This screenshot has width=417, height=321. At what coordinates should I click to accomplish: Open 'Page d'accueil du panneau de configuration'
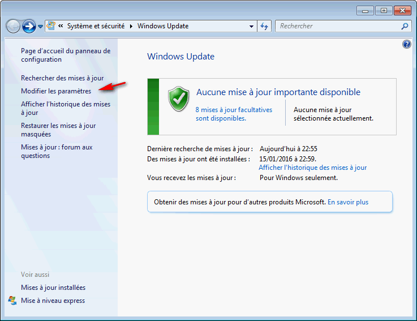pos(66,55)
